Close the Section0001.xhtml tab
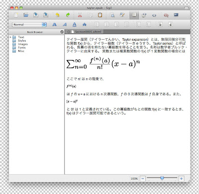This screenshot has height=194, width=199. pos(69,32)
